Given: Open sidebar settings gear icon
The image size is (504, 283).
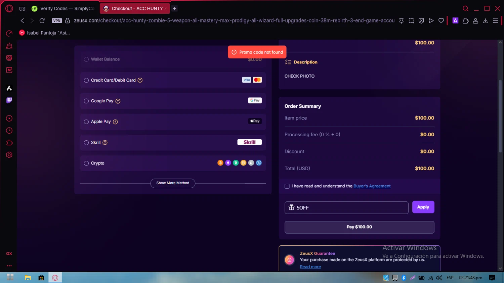Looking at the screenshot, I should point(9,155).
